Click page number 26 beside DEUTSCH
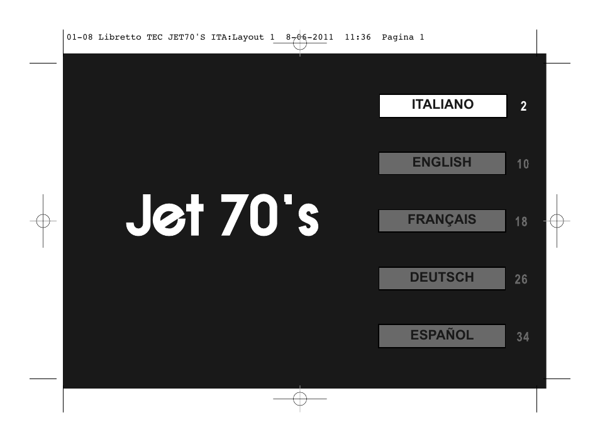The height and width of the screenshot is (442, 600). [521, 279]
